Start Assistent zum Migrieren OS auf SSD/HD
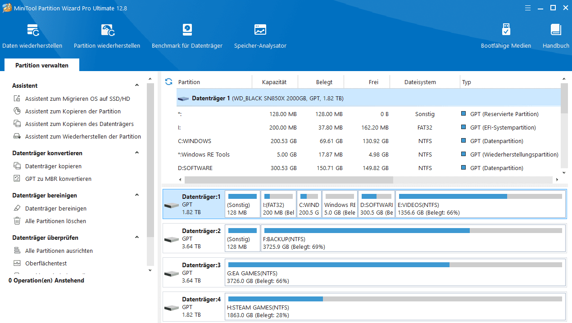This screenshot has width=572, height=323. pyautogui.click(x=77, y=99)
